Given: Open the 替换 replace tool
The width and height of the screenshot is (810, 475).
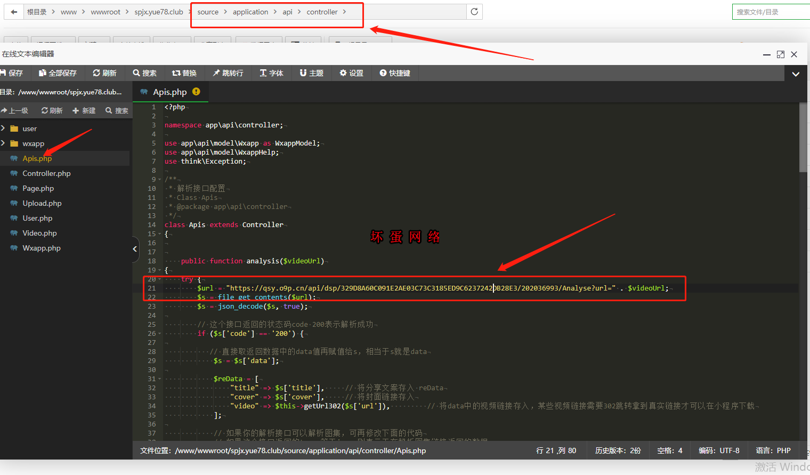Looking at the screenshot, I should (x=184, y=73).
